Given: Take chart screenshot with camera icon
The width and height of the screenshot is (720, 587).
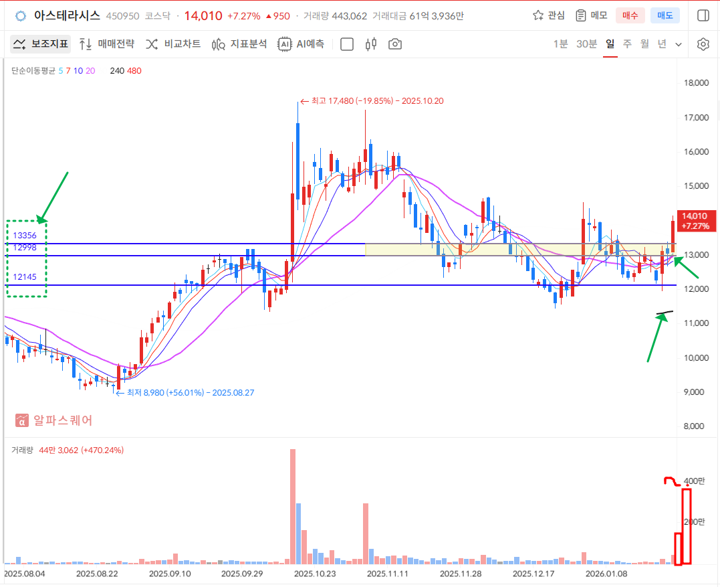Looking at the screenshot, I should tap(395, 44).
